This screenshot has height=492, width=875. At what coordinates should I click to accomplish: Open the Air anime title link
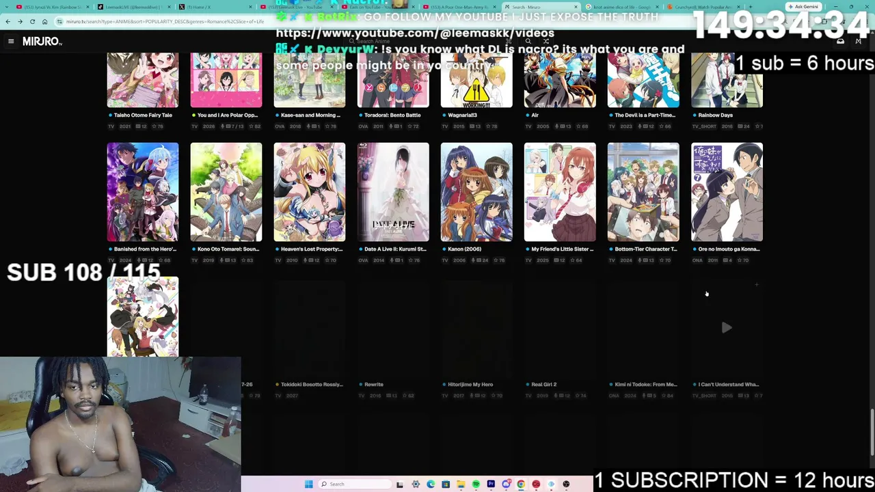click(535, 115)
